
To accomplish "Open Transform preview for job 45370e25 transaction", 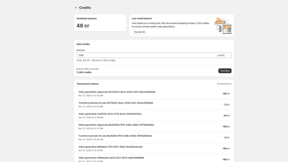I will click(154, 105).
